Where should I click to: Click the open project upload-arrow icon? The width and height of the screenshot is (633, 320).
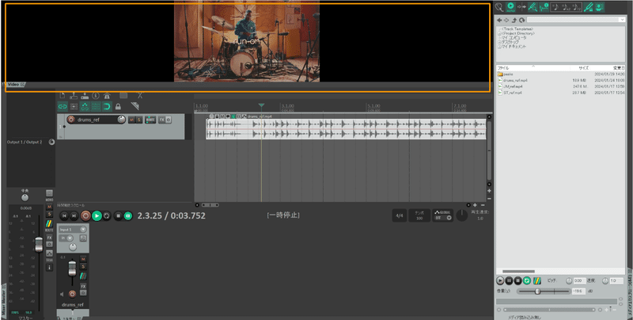[74, 96]
